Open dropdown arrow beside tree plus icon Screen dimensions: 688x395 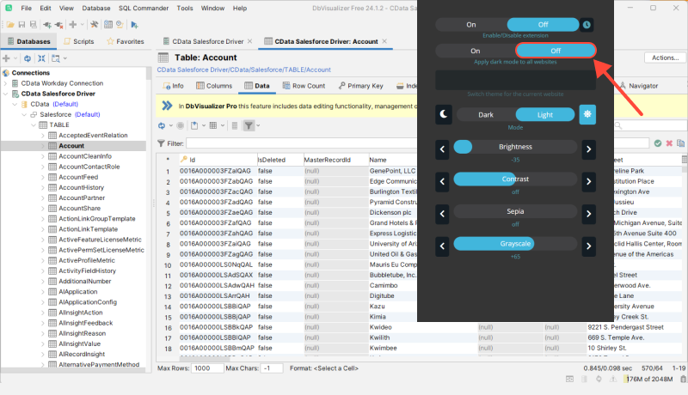pyautogui.click(x=15, y=58)
